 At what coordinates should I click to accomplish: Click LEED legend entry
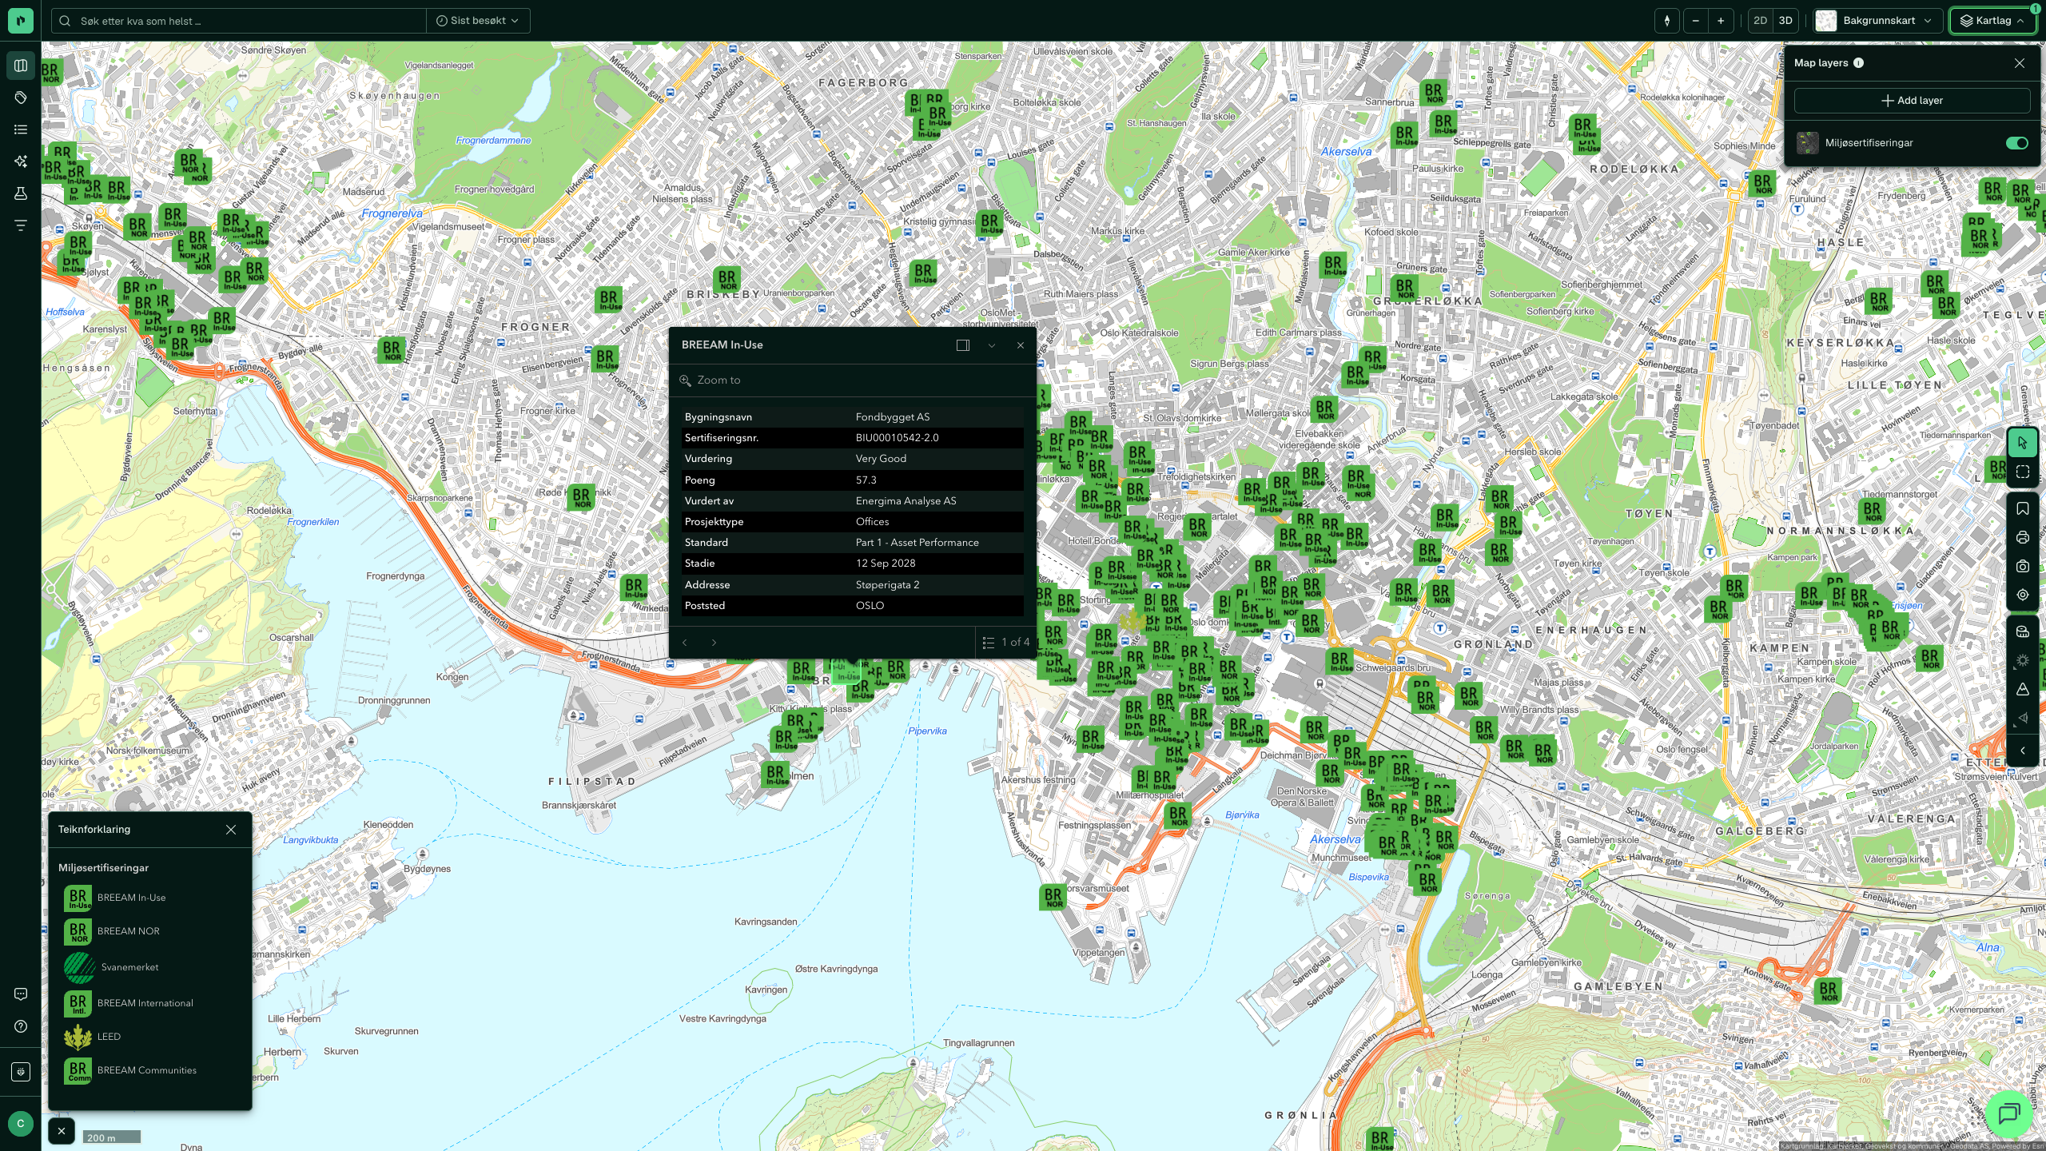point(93,1037)
